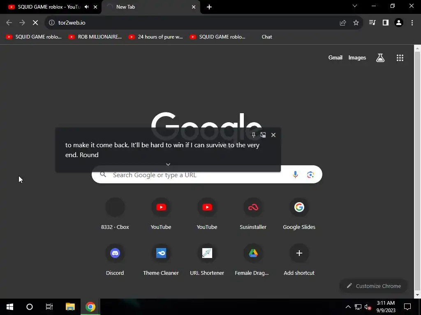Open media controls in Chrome toolbar
Viewport: 421px width, 315px height.
(372, 23)
